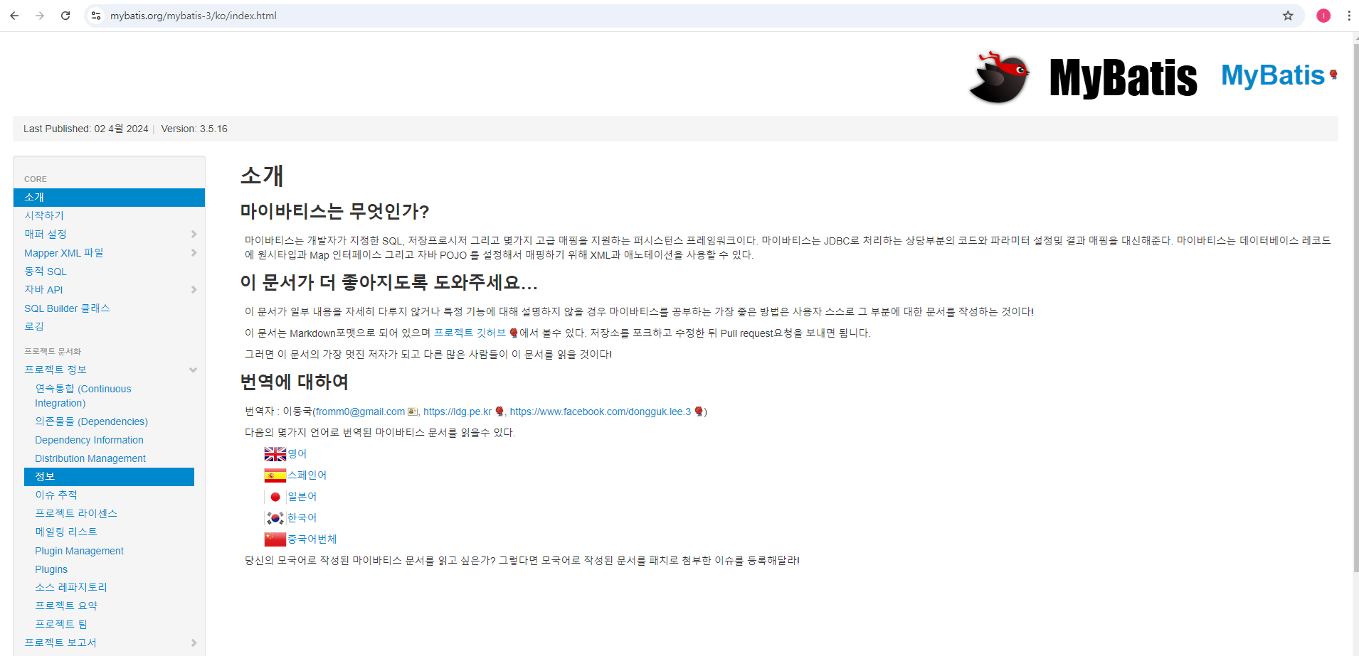This screenshot has width=1359, height=656.
Task: Click external icon after facebook link
Action: [699, 412]
